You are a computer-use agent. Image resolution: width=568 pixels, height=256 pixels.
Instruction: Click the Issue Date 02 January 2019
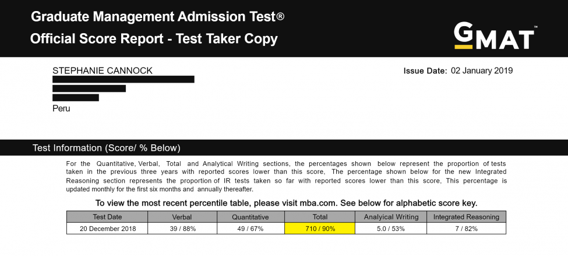458,71
